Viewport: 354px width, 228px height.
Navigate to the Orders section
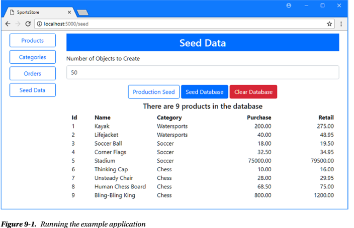click(x=33, y=74)
